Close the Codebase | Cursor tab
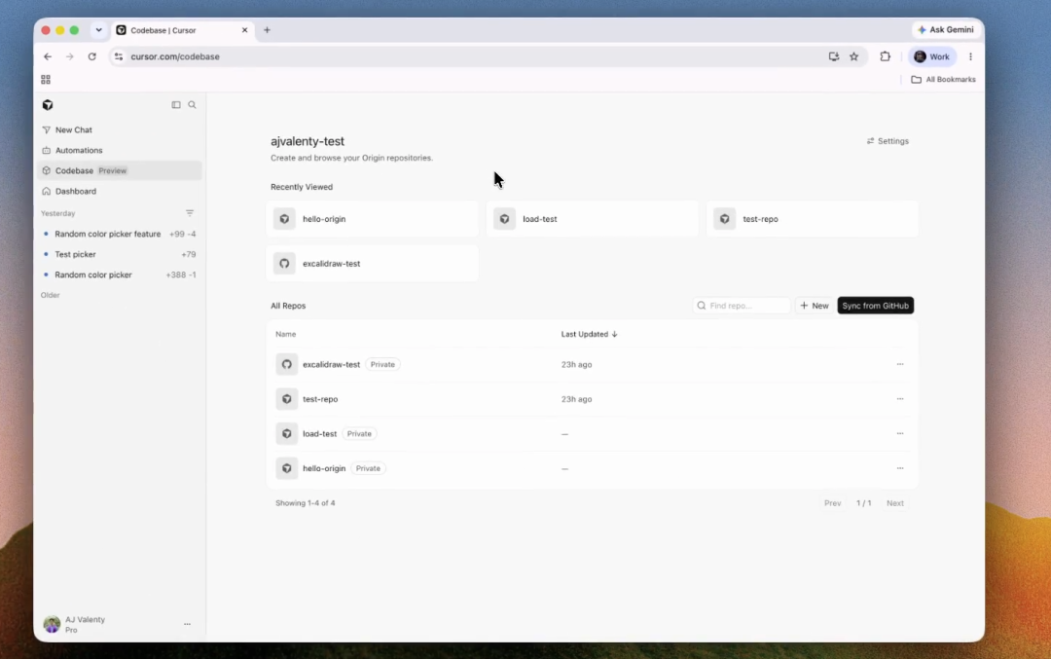This screenshot has height=659, width=1051. click(244, 30)
